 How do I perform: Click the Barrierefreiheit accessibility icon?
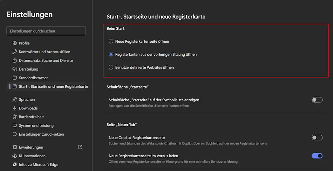(15, 117)
